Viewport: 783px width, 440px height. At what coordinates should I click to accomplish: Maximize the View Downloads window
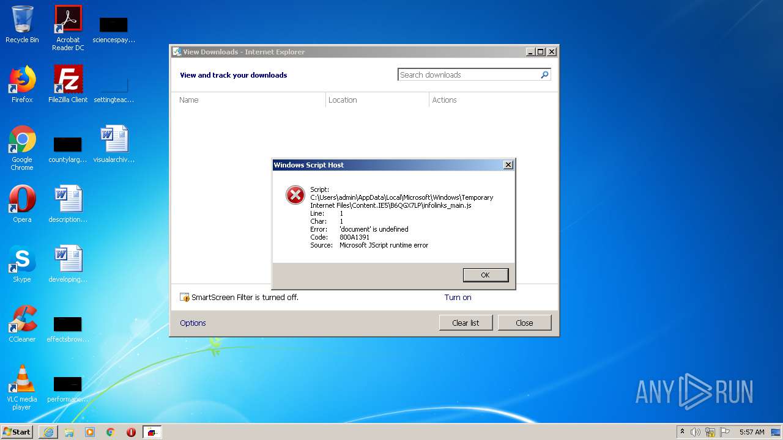(540, 52)
